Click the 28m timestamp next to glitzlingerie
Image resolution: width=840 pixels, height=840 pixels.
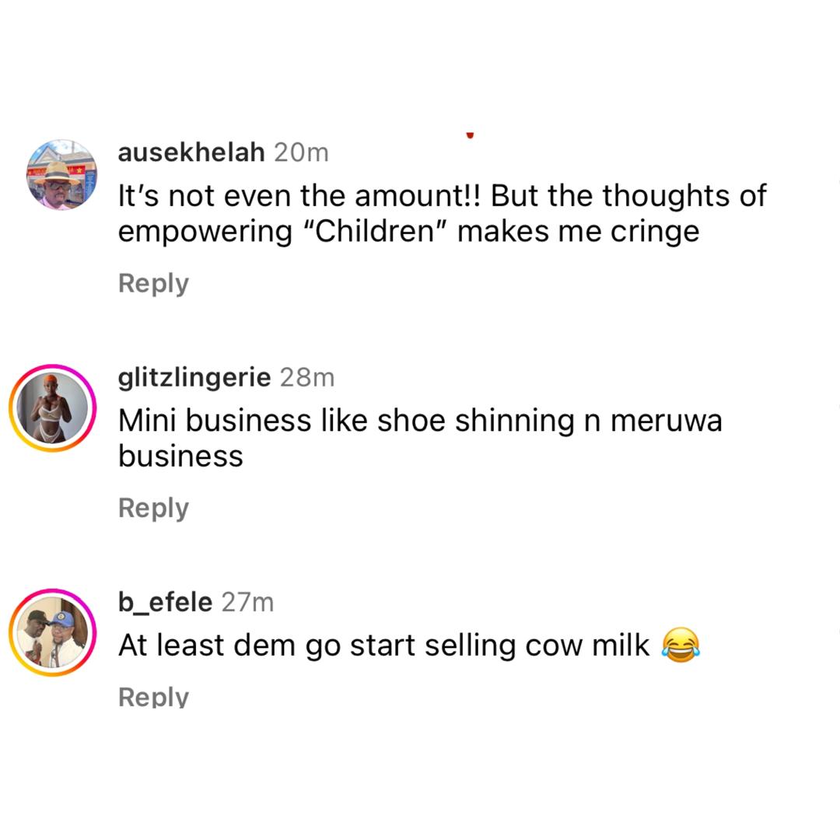coord(307,377)
